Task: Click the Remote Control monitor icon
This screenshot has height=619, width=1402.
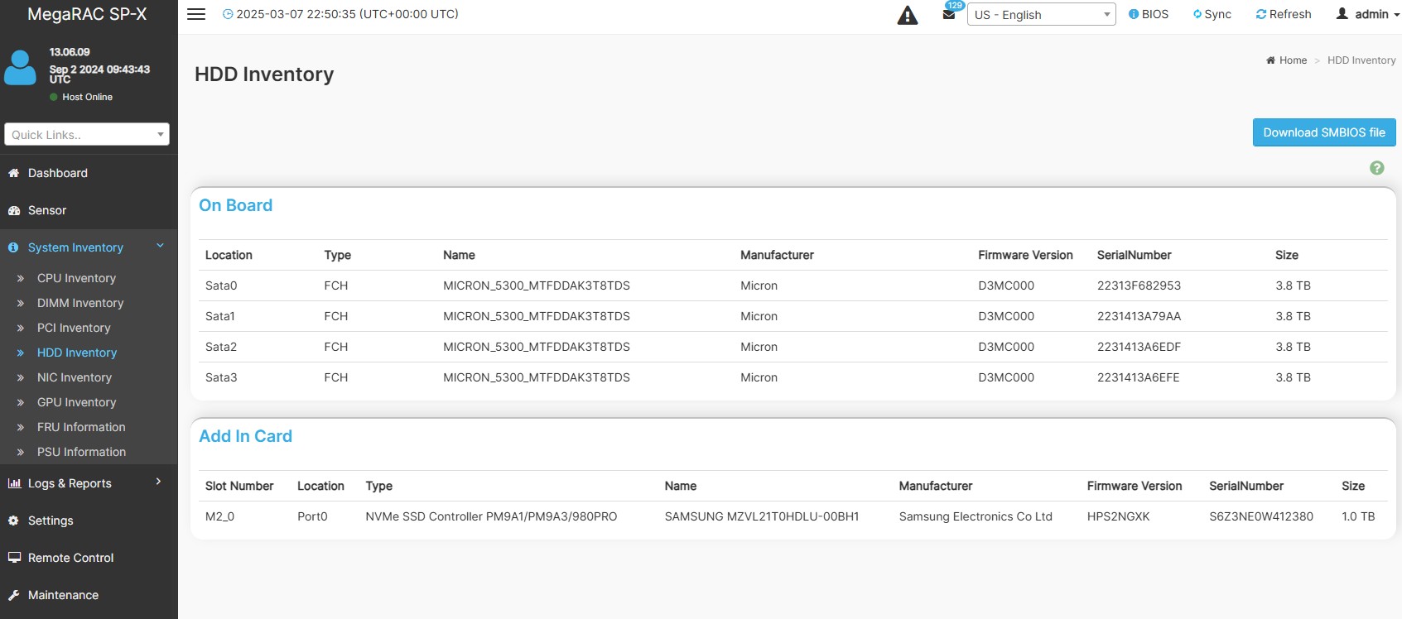Action: [x=14, y=558]
